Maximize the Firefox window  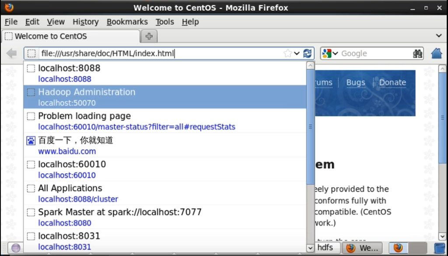point(426,8)
